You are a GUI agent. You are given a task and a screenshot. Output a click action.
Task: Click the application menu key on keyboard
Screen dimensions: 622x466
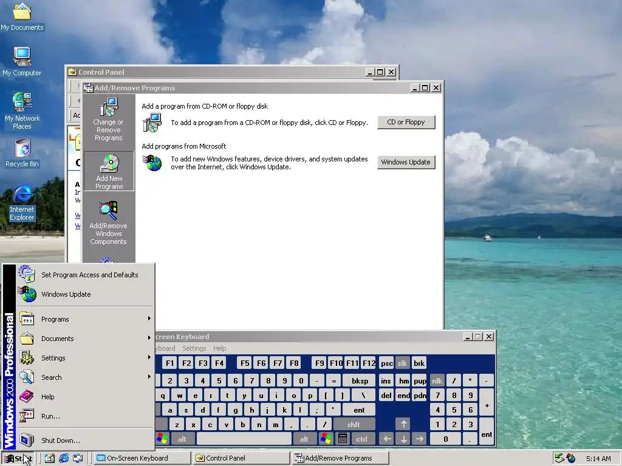point(343,439)
